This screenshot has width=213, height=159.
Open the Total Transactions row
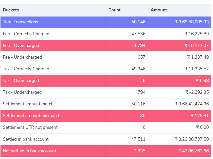click(106, 22)
